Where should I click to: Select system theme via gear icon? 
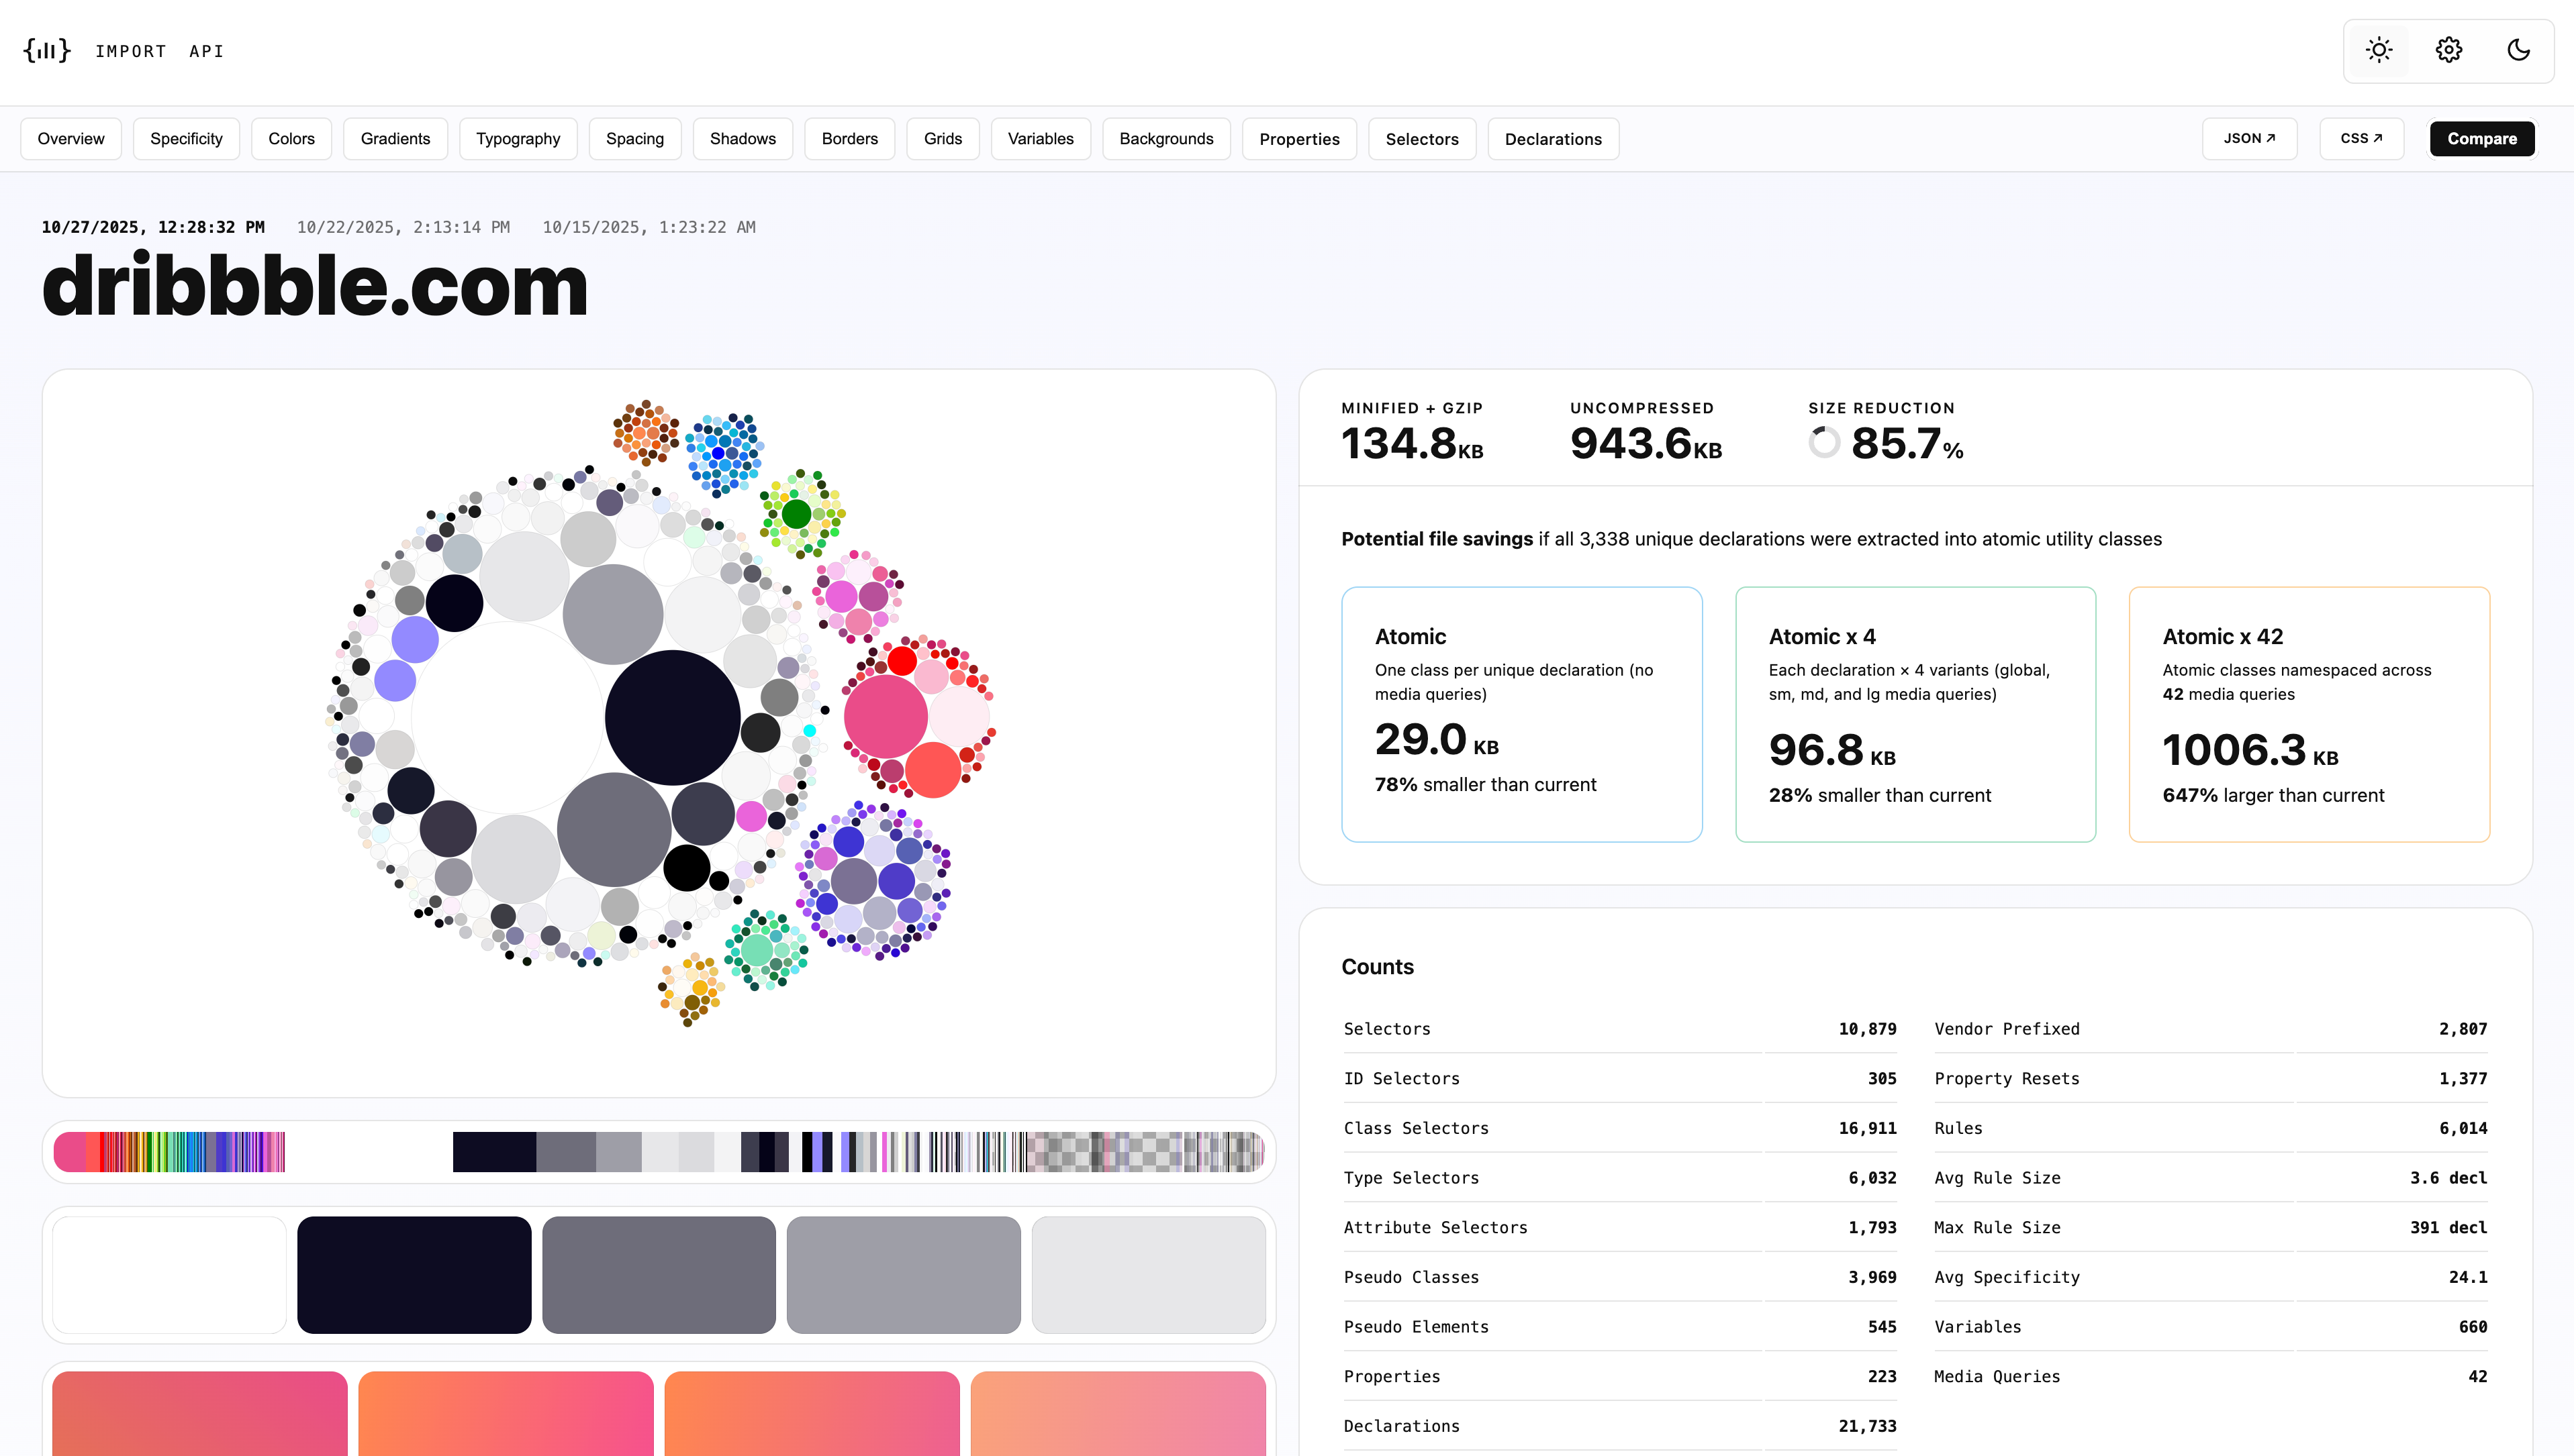tap(2448, 49)
